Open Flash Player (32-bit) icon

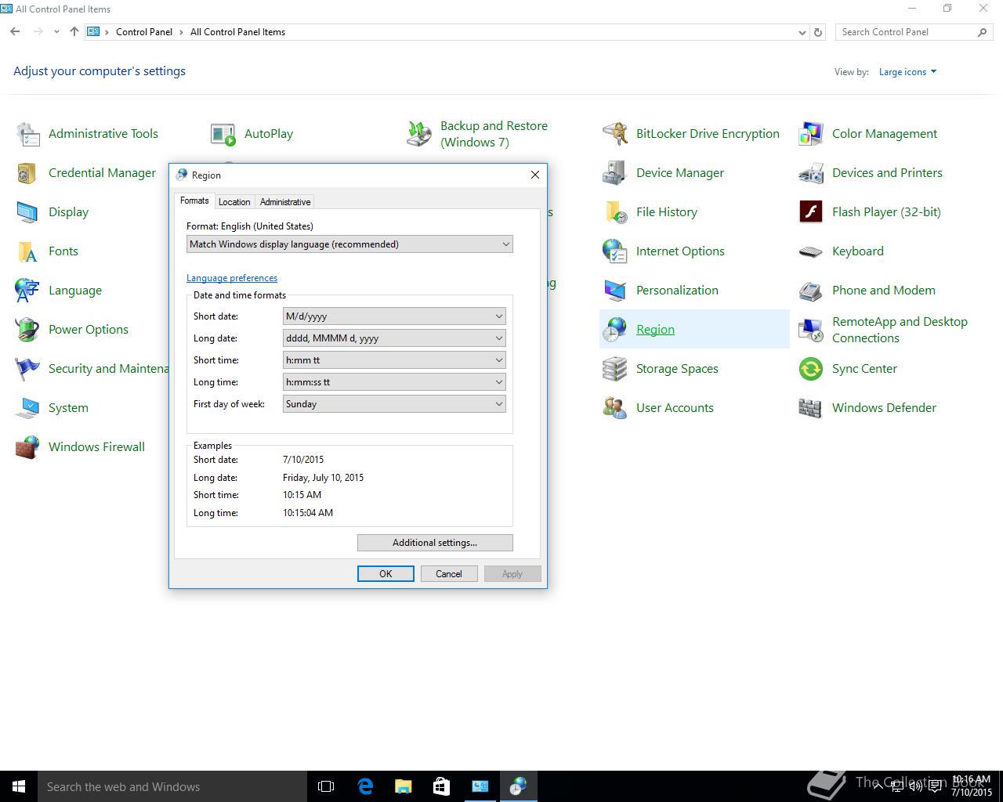point(811,212)
